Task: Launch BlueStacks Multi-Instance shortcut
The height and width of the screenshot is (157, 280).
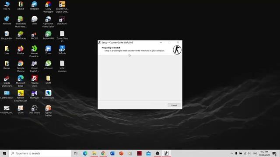Action: [21, 22]
